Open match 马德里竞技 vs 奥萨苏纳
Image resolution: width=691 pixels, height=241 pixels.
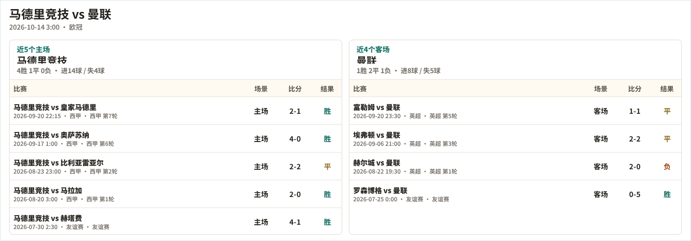tap(51, 135)
